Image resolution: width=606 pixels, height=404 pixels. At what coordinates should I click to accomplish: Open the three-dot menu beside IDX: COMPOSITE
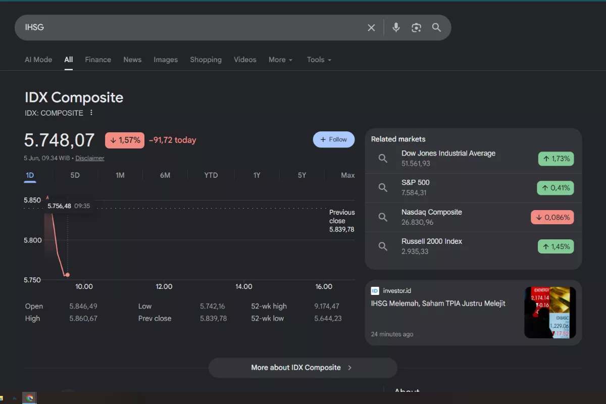(91, 113)
